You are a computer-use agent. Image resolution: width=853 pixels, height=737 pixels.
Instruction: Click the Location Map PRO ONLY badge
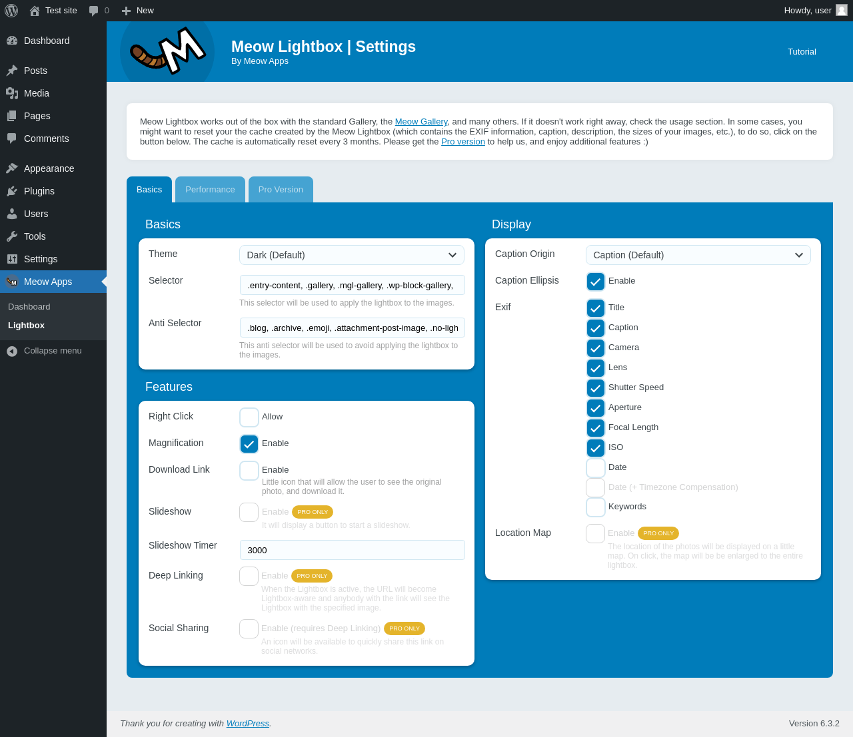point(658,533)
